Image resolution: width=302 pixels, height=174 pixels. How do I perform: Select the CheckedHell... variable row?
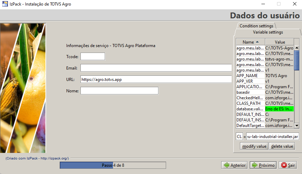point(265,98)
